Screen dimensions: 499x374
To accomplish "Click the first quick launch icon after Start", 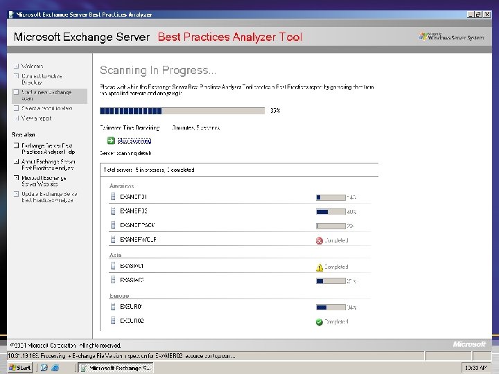I will coord(44,368).
